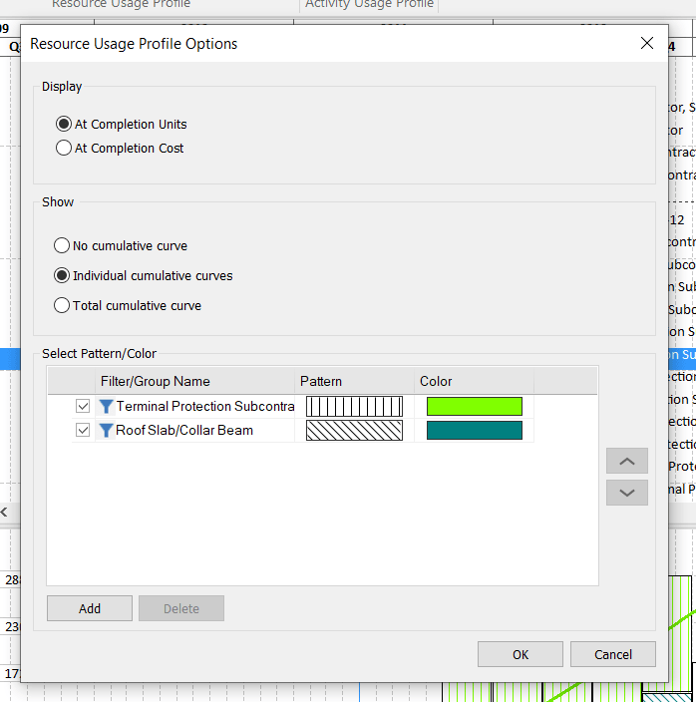Move selected row up with arrow button

627,461
